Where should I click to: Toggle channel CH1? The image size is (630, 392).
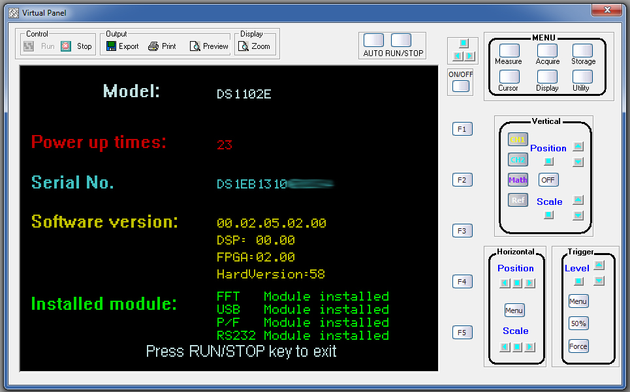coord(518,140)
